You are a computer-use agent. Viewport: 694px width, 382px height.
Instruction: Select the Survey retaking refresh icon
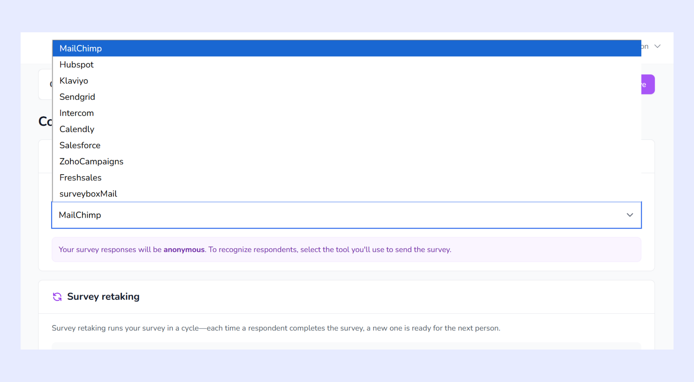pos(58,297)
